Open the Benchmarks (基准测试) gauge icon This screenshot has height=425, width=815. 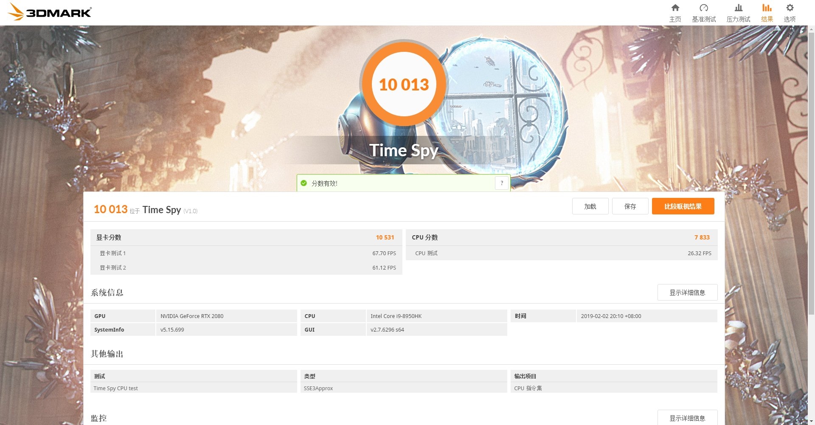[704, 8]
